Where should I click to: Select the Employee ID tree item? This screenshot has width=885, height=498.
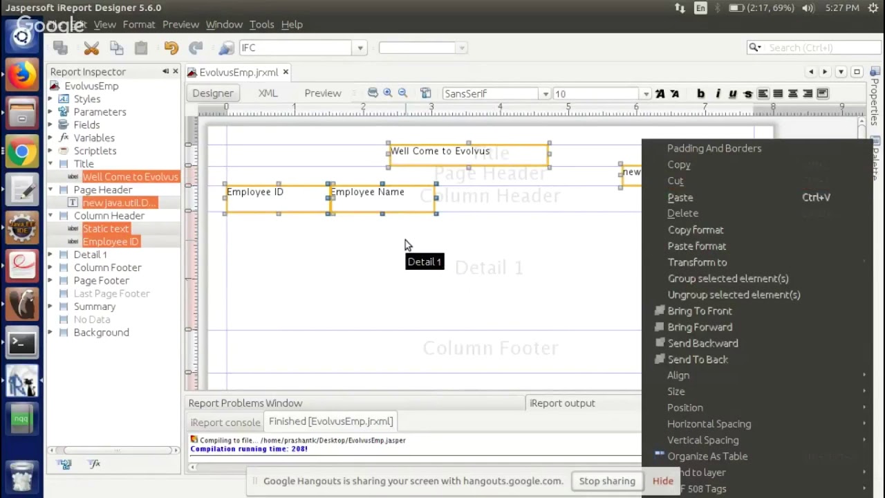(111, 241)
